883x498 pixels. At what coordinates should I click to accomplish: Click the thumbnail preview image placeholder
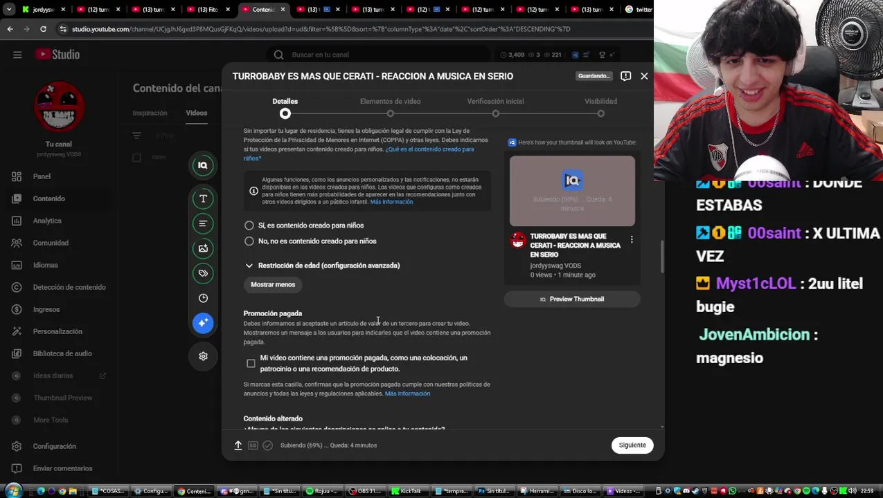[572, 191]
